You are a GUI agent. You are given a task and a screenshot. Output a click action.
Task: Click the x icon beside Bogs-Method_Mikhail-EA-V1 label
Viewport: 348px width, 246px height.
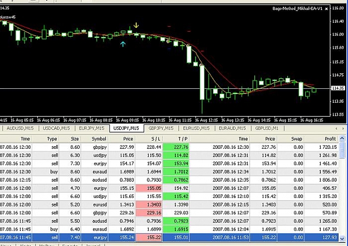coord(326,9)
